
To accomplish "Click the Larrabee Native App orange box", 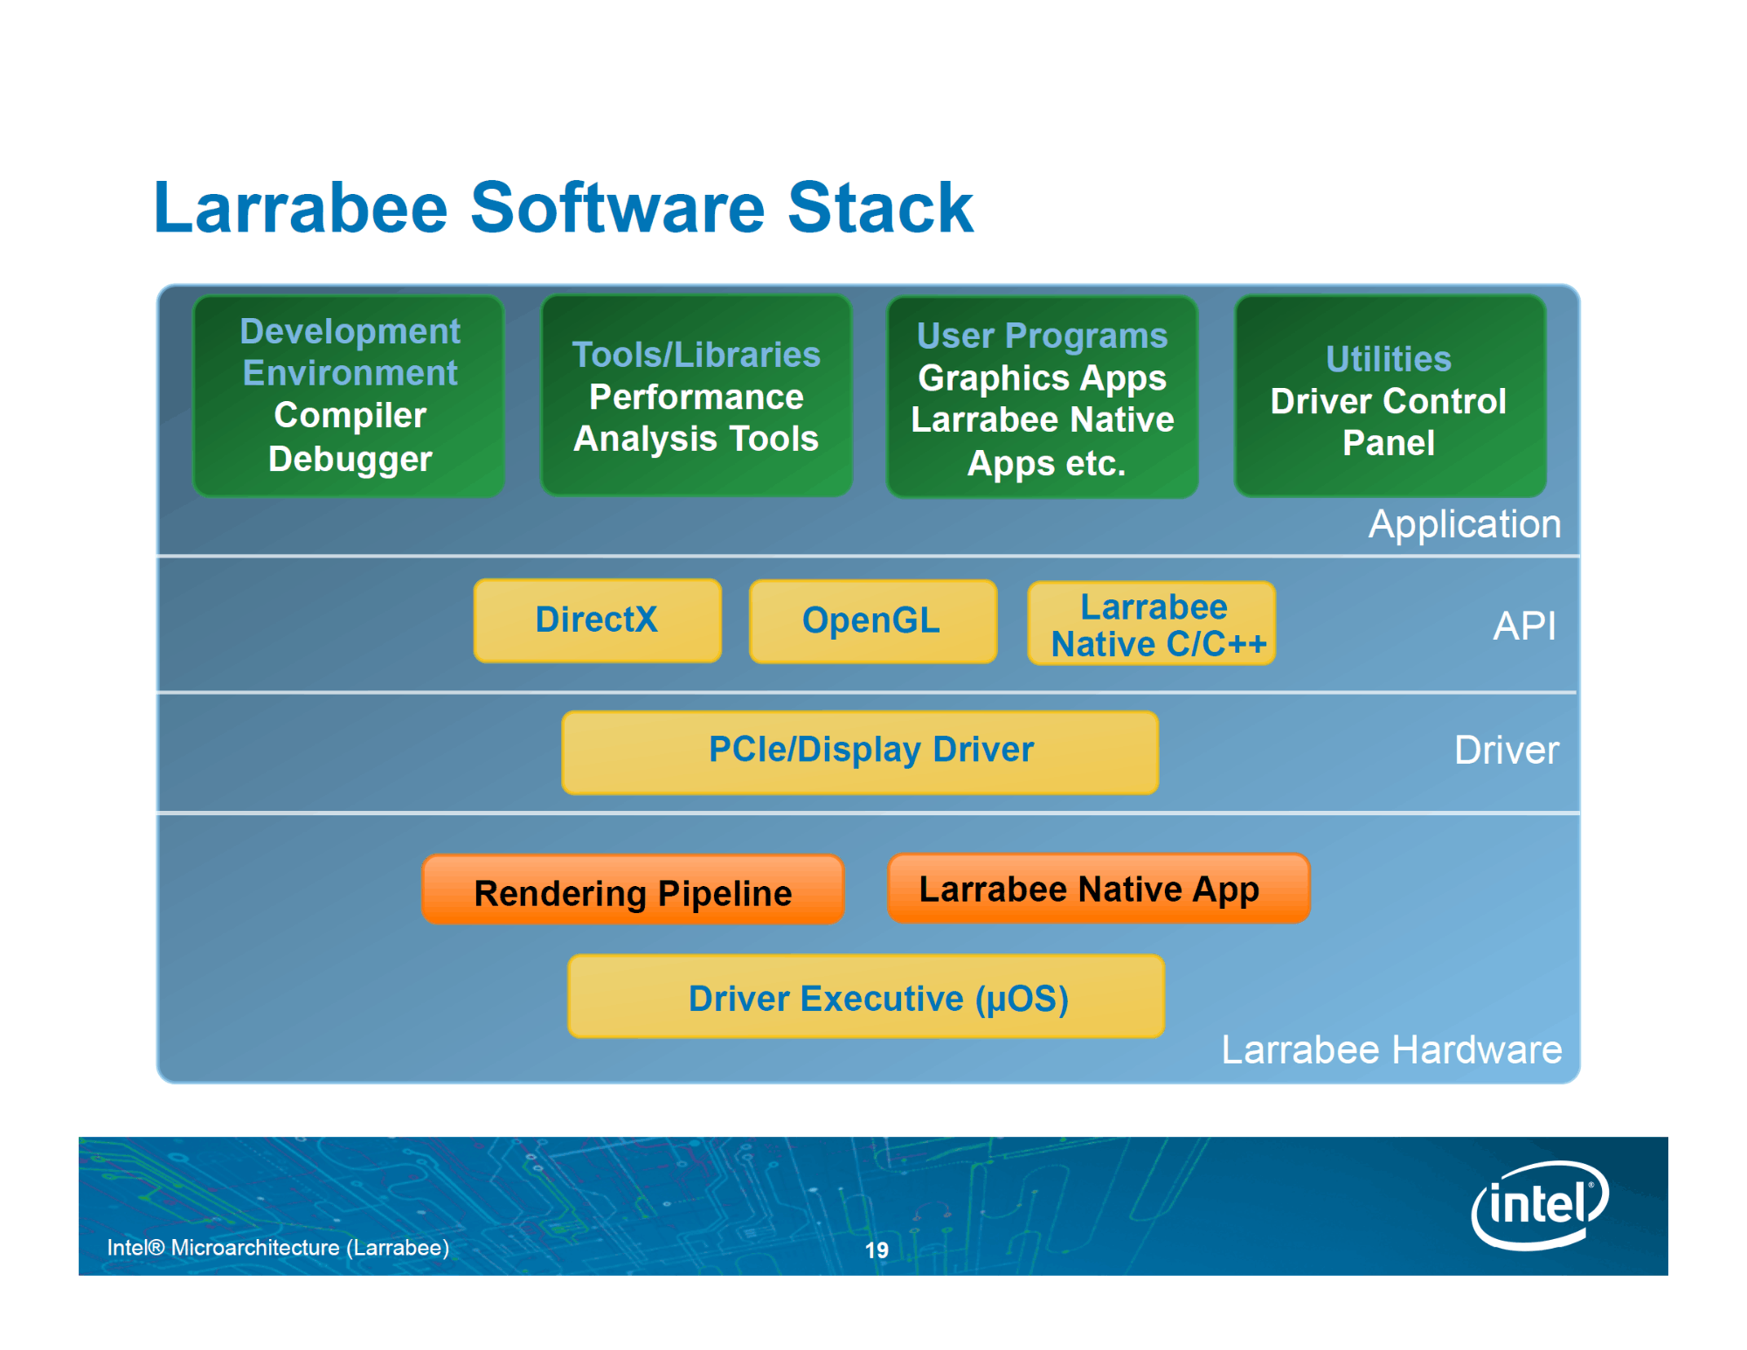I will coord(1099,889).
